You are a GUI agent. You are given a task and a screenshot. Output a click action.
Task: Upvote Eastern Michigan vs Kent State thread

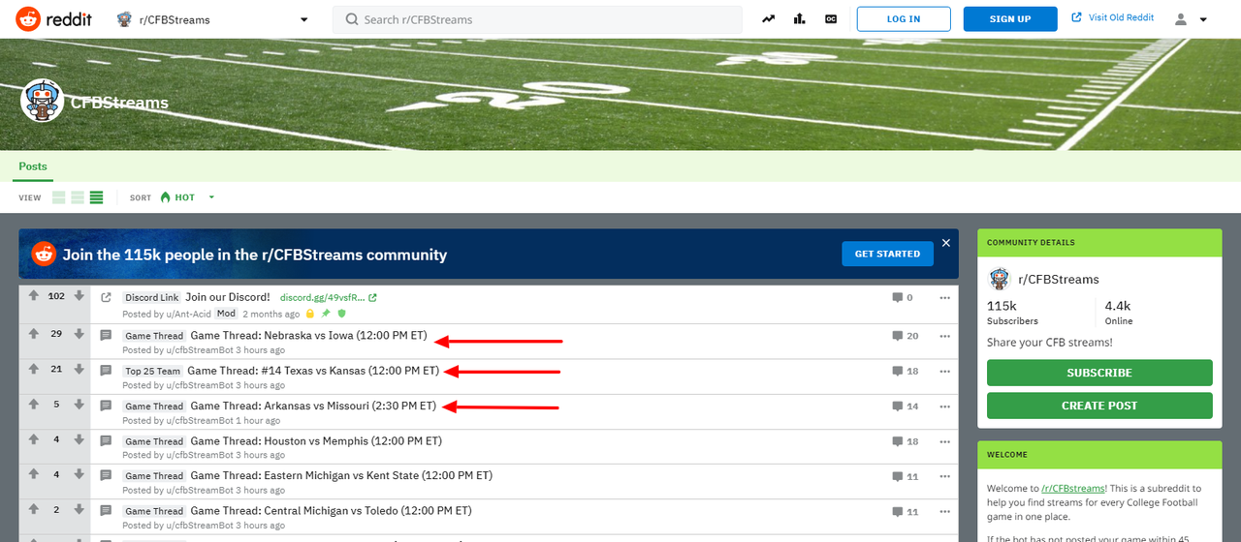coord(34,473)
